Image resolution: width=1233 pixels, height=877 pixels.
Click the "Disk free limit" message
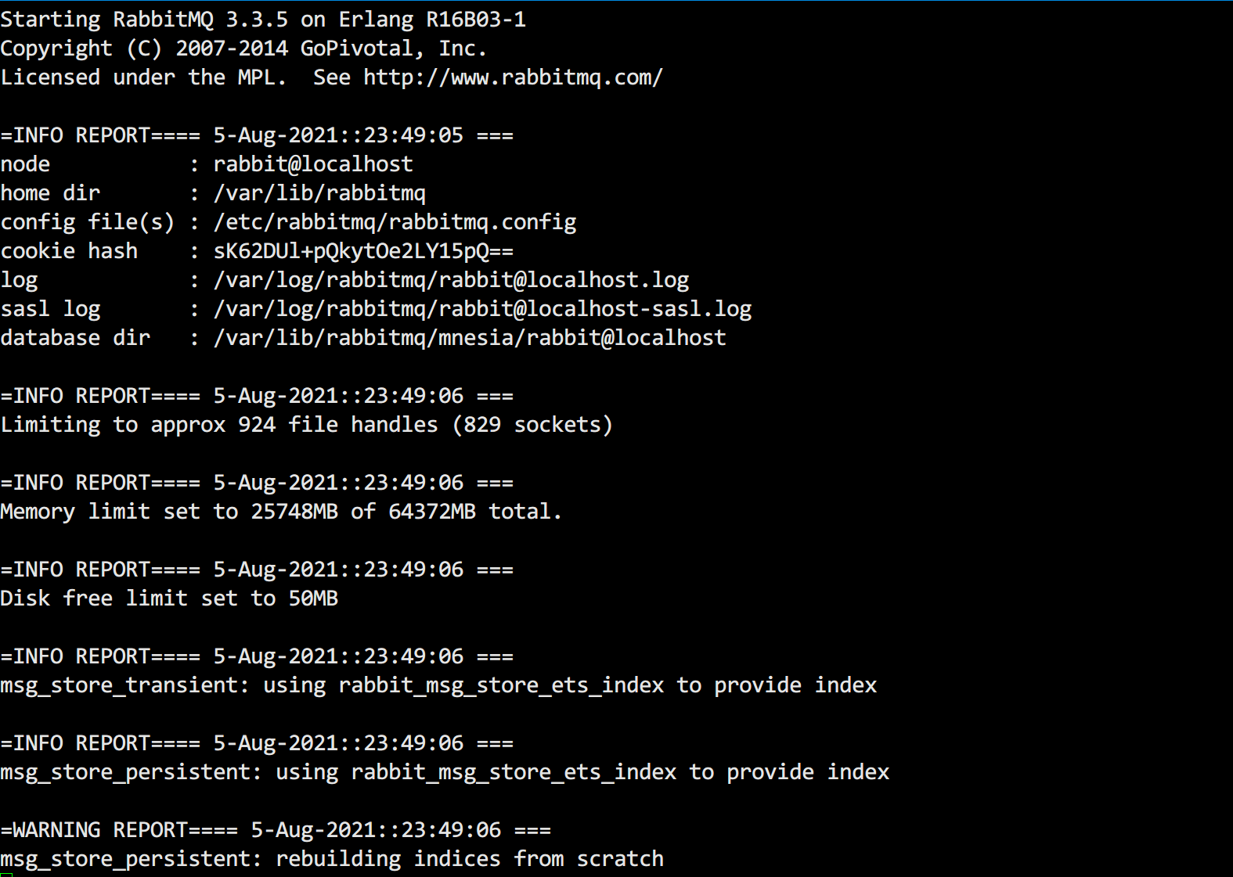[x=169, y=598]
